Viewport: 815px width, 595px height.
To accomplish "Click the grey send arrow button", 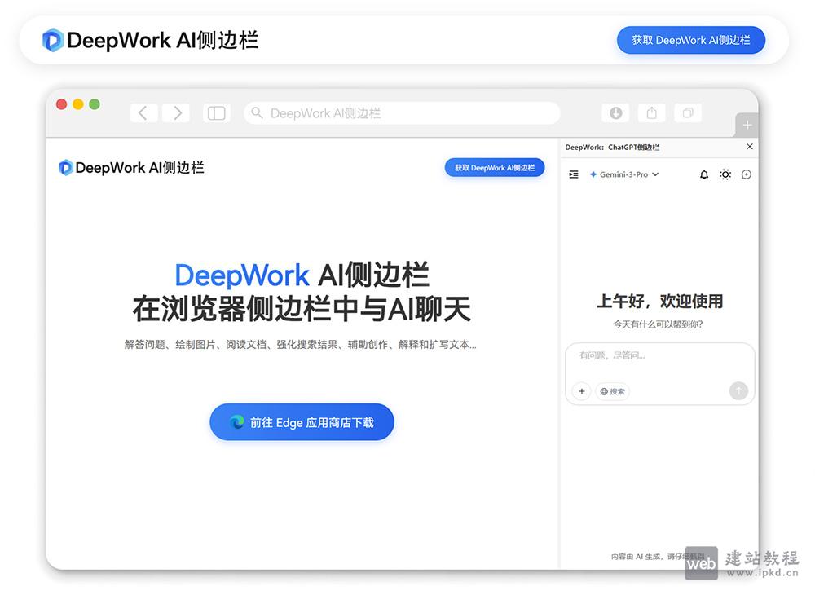I will [x=738, y=391].
